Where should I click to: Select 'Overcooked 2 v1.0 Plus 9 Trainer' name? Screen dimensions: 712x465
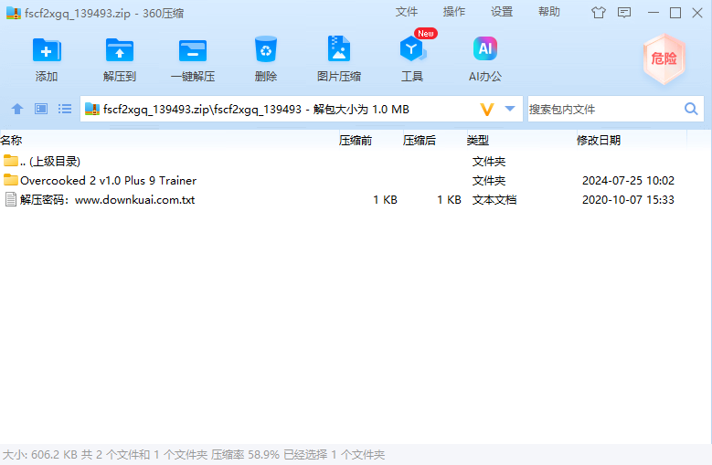tap(109, 181)
